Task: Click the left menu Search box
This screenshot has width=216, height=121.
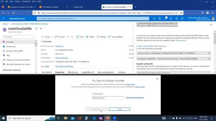Action: point(18,37)
